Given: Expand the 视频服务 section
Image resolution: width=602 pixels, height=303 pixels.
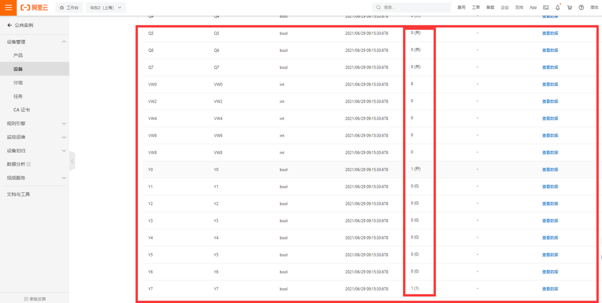Looking at the screenshot, I should pos(64,178).
